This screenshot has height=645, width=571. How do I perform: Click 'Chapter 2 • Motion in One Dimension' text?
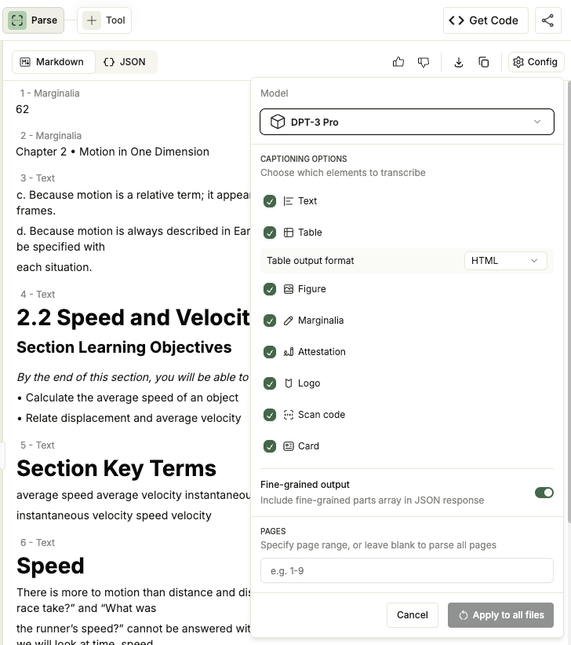pos(113,152)
